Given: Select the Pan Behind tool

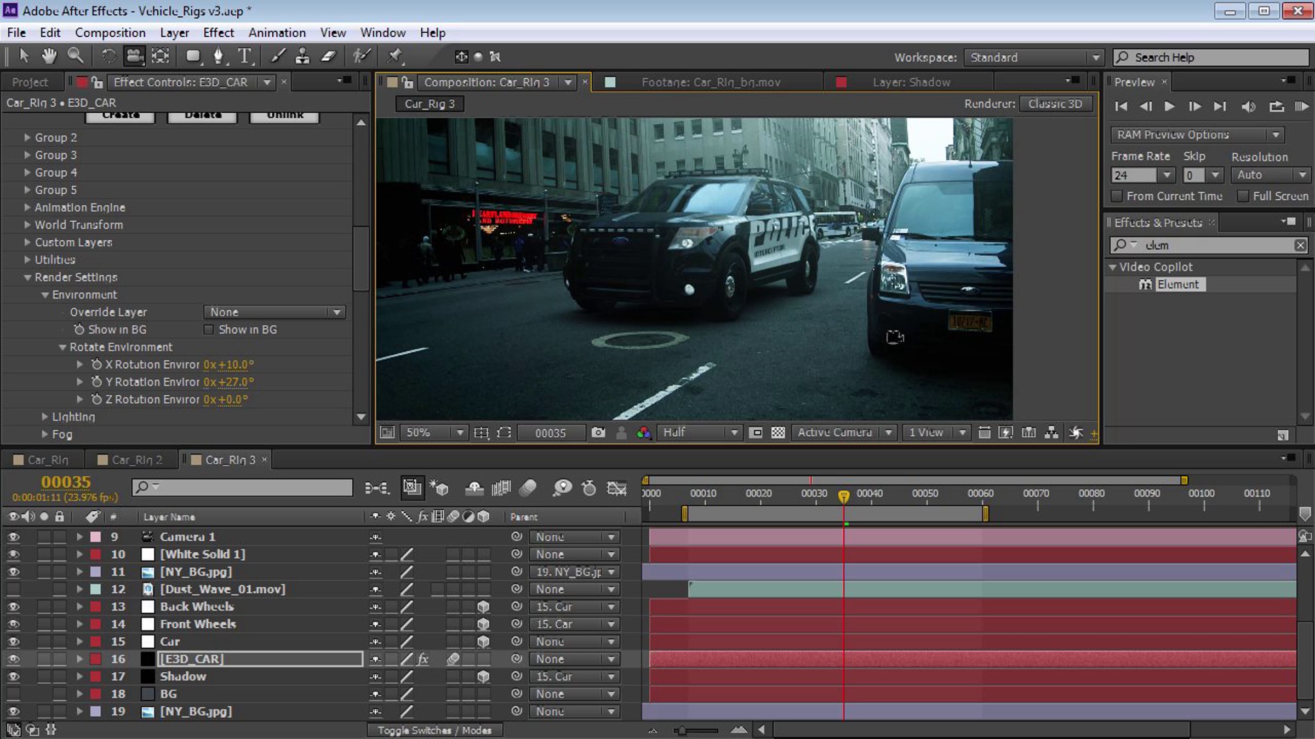Looking at the screenshot, I should (x=160, y=56).
